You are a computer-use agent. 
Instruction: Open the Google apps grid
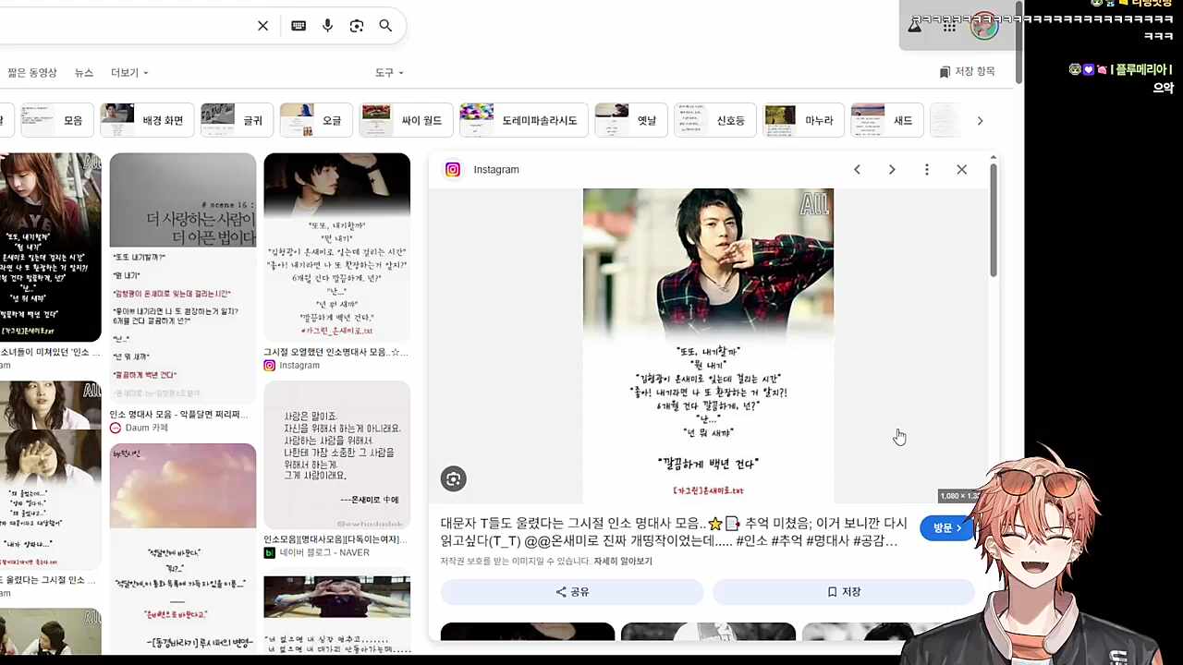949,26
